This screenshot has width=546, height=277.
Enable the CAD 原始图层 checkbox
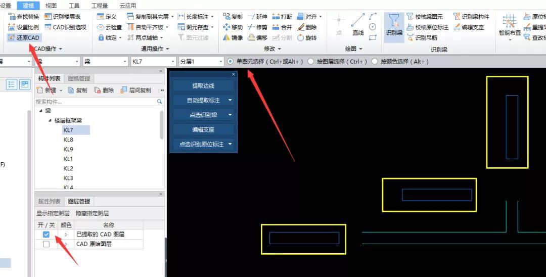[47, 244]
